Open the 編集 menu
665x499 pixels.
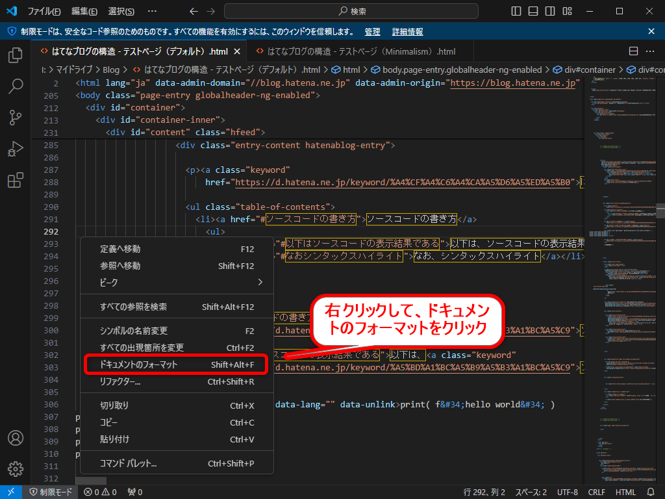point(84,11)
